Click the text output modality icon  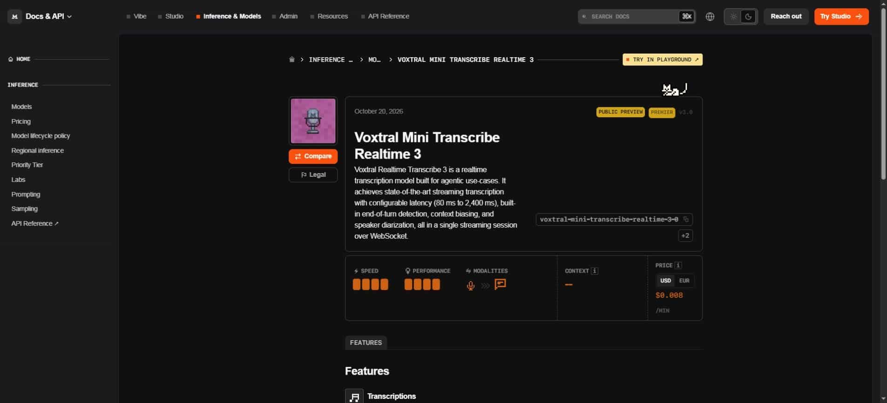tap(500, 284)
